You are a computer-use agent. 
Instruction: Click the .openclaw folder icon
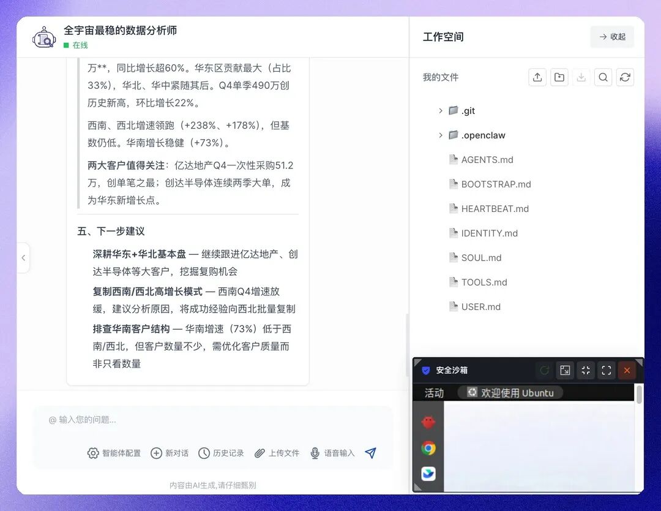pyautogui.click(x=453, y=135)
